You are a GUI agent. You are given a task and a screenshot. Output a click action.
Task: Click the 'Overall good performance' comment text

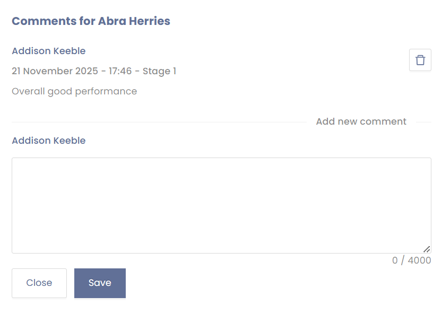pos(74,91)
